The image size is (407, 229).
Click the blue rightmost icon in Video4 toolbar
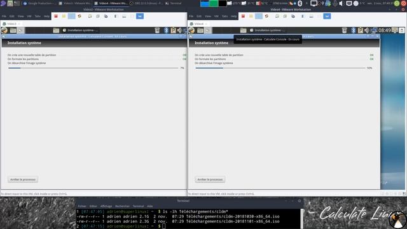pyautogui.click(x=327, y=17)
